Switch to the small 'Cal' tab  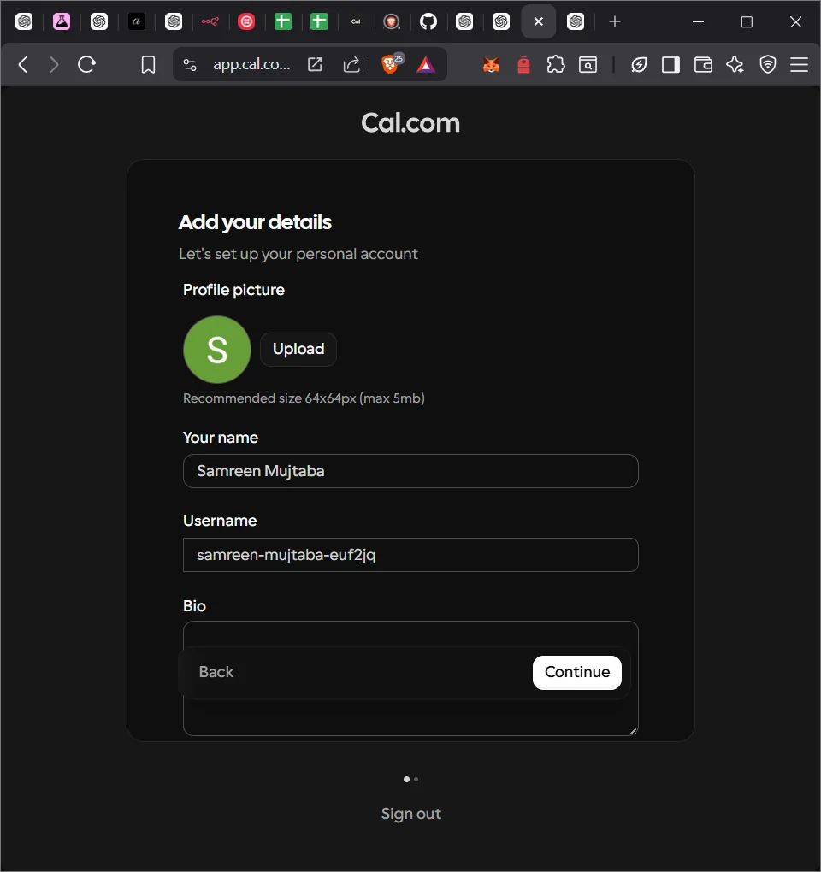[356, 21]
